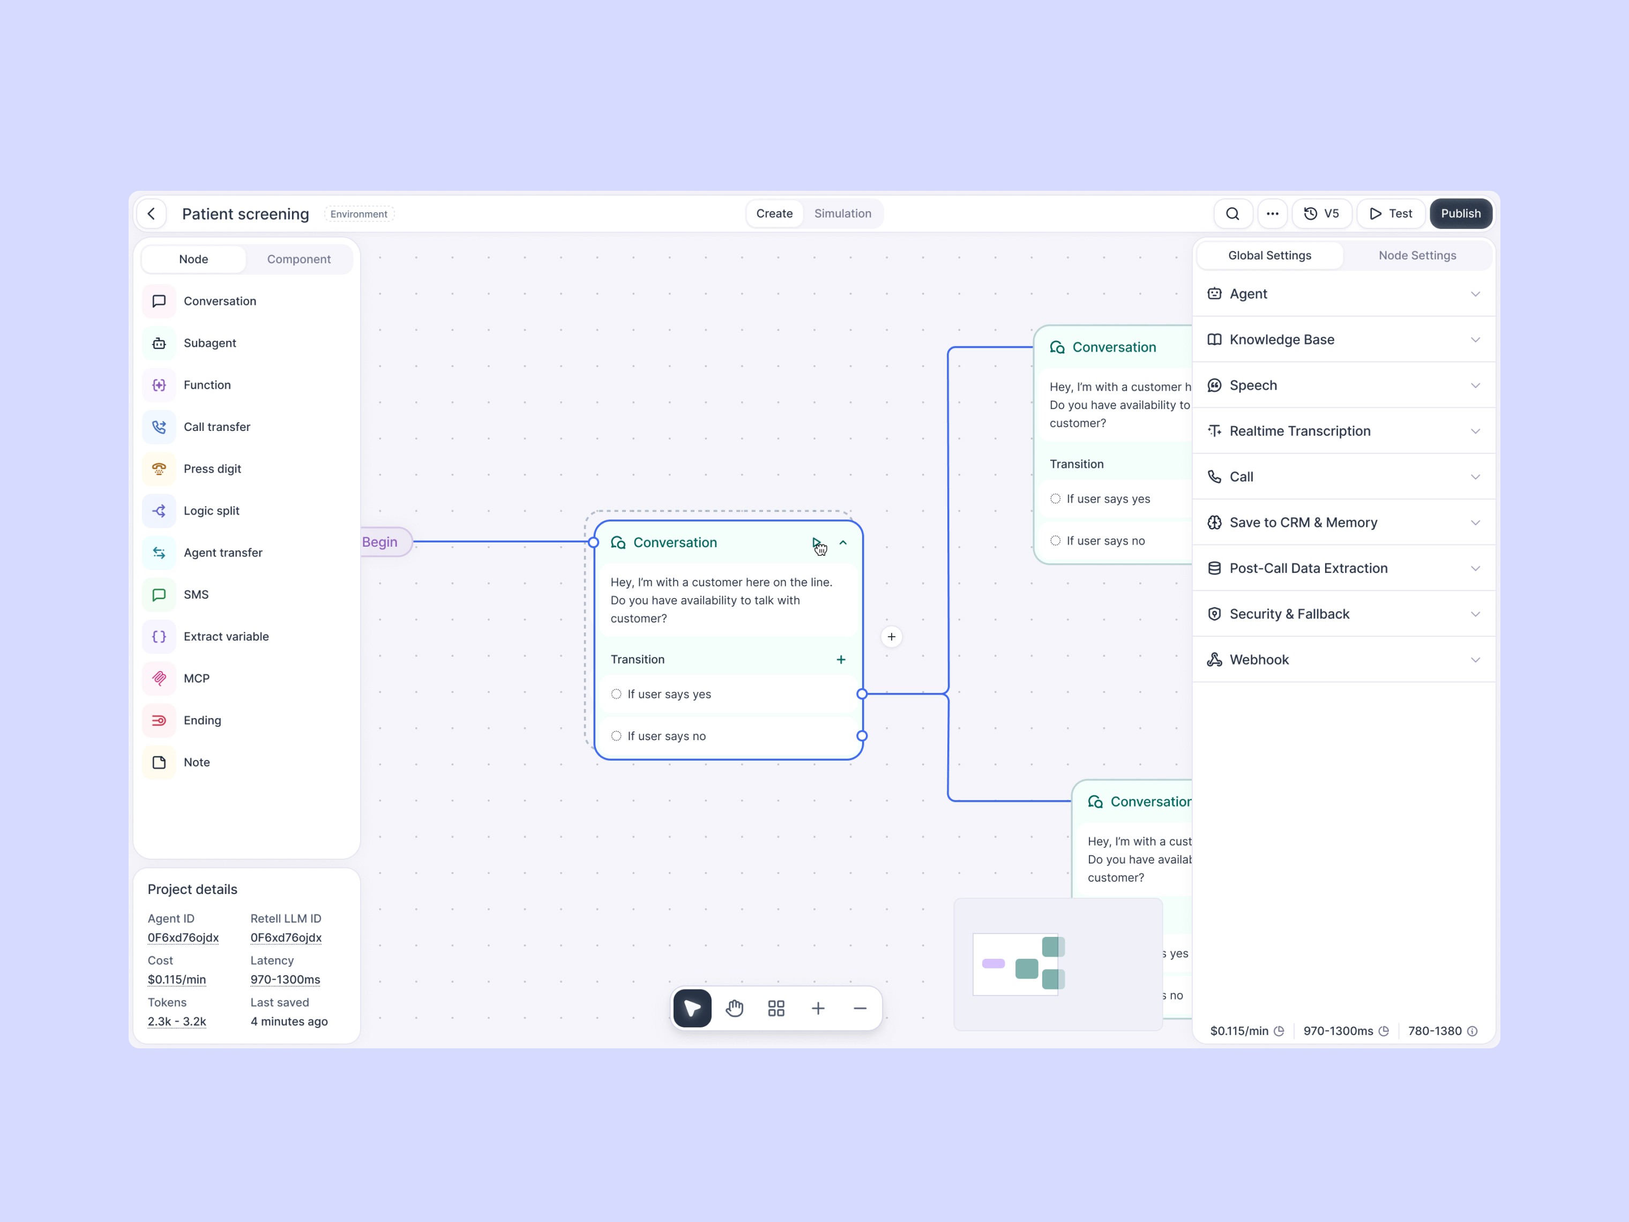Open search with the magnifier icon
The width and height of the screenshot is (1629, 1222).
pos(1233,214)
